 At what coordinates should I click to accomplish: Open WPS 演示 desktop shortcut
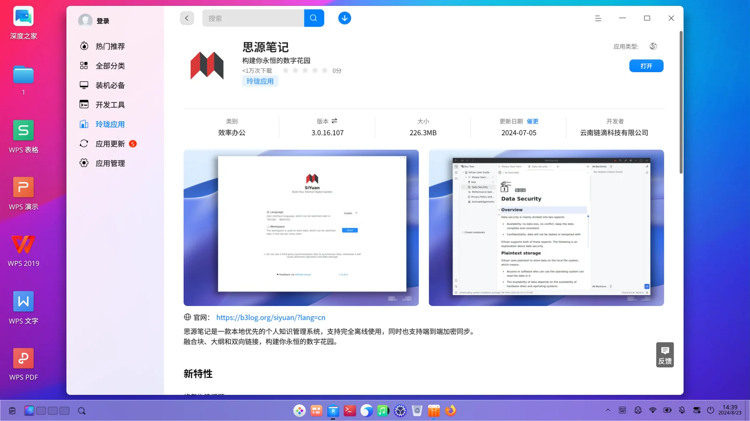tap(23, 194)
